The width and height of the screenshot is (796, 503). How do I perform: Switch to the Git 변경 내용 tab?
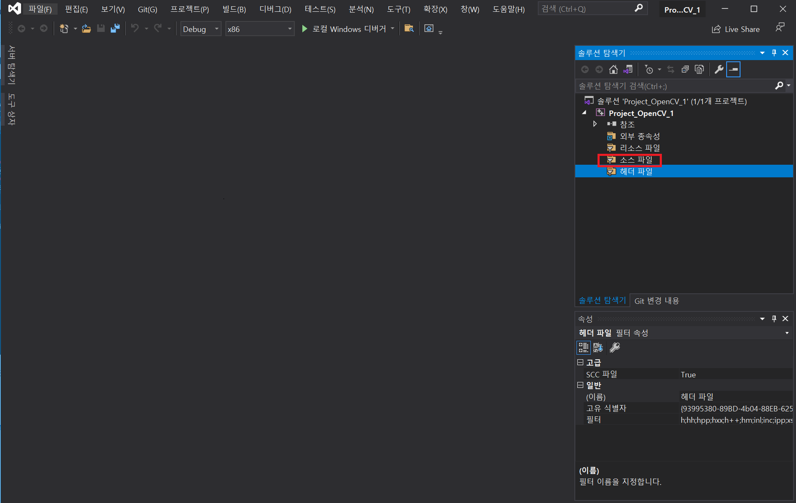coord(656,301)
